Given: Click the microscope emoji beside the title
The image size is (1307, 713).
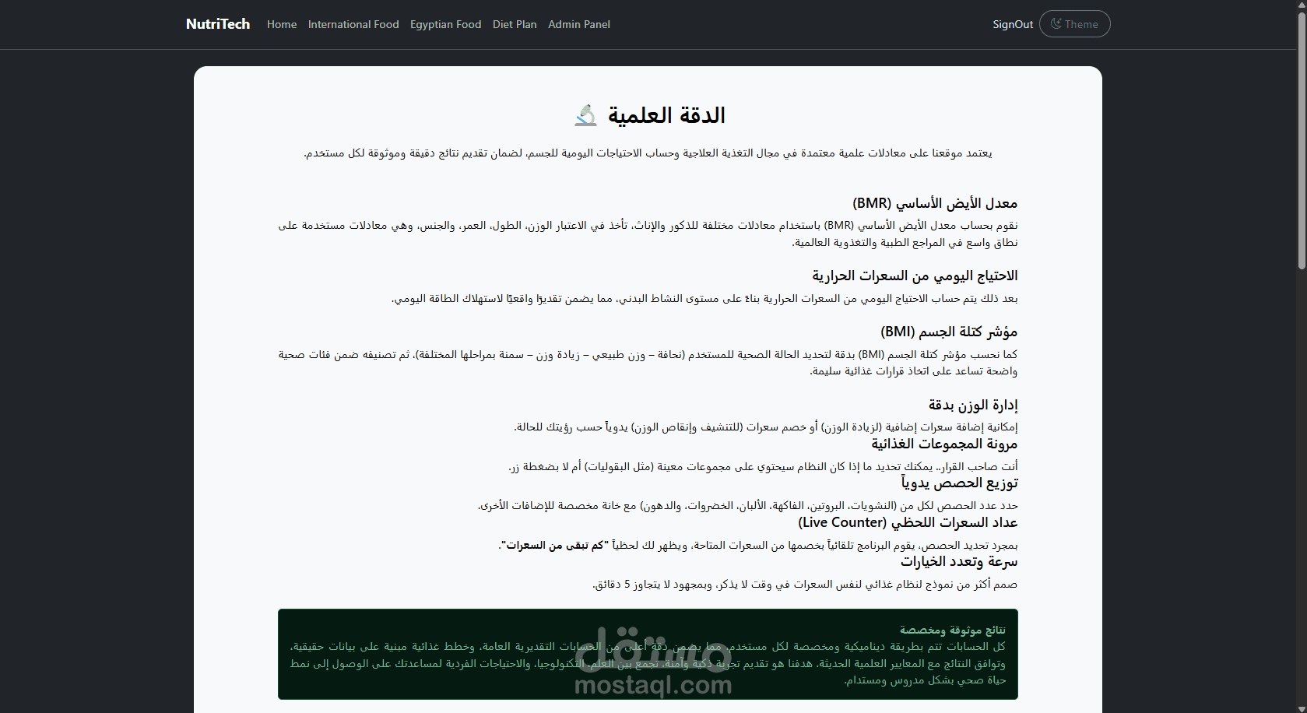Looking at the screenshot, I should coord(586,115).
